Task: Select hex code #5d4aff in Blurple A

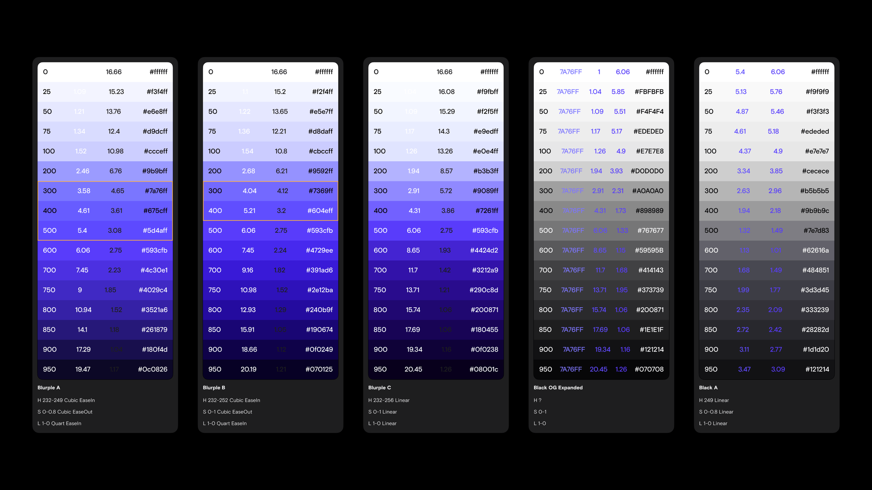Action: [155, 231]
